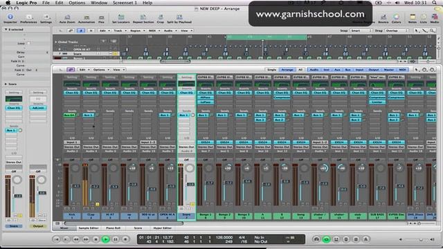Switch to the Piano Roll tab
The height and width of the screenshot is (249, 443).
point(113,228)
